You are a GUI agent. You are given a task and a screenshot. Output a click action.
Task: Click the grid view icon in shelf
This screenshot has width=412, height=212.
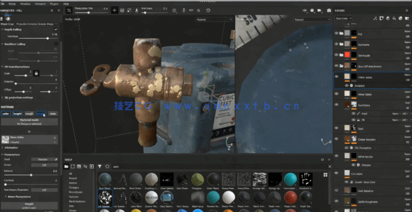tap(326, 175)
